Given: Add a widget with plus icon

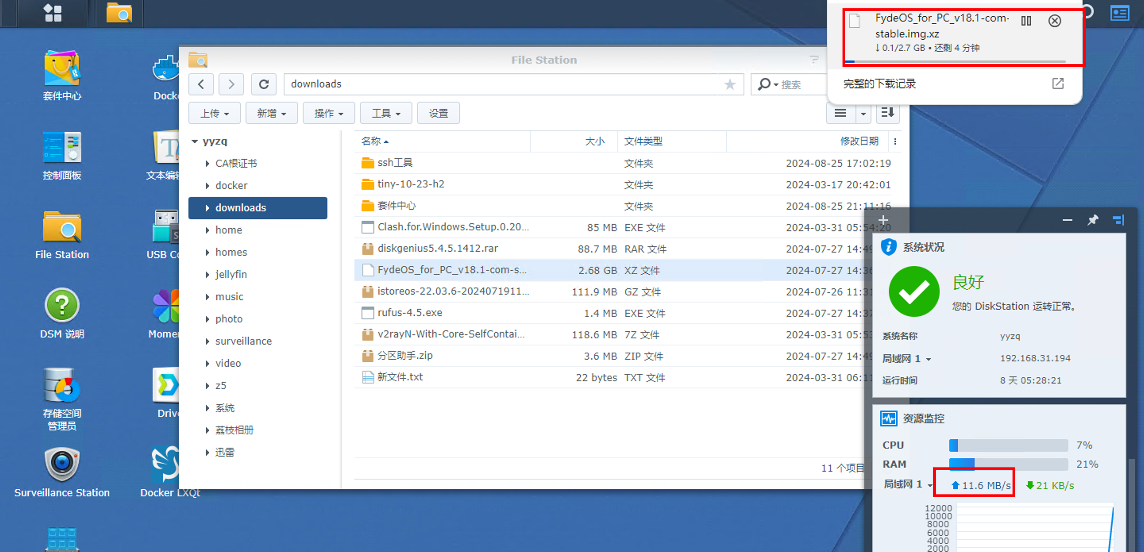Looking at the screenshot, I should point(883,220).
